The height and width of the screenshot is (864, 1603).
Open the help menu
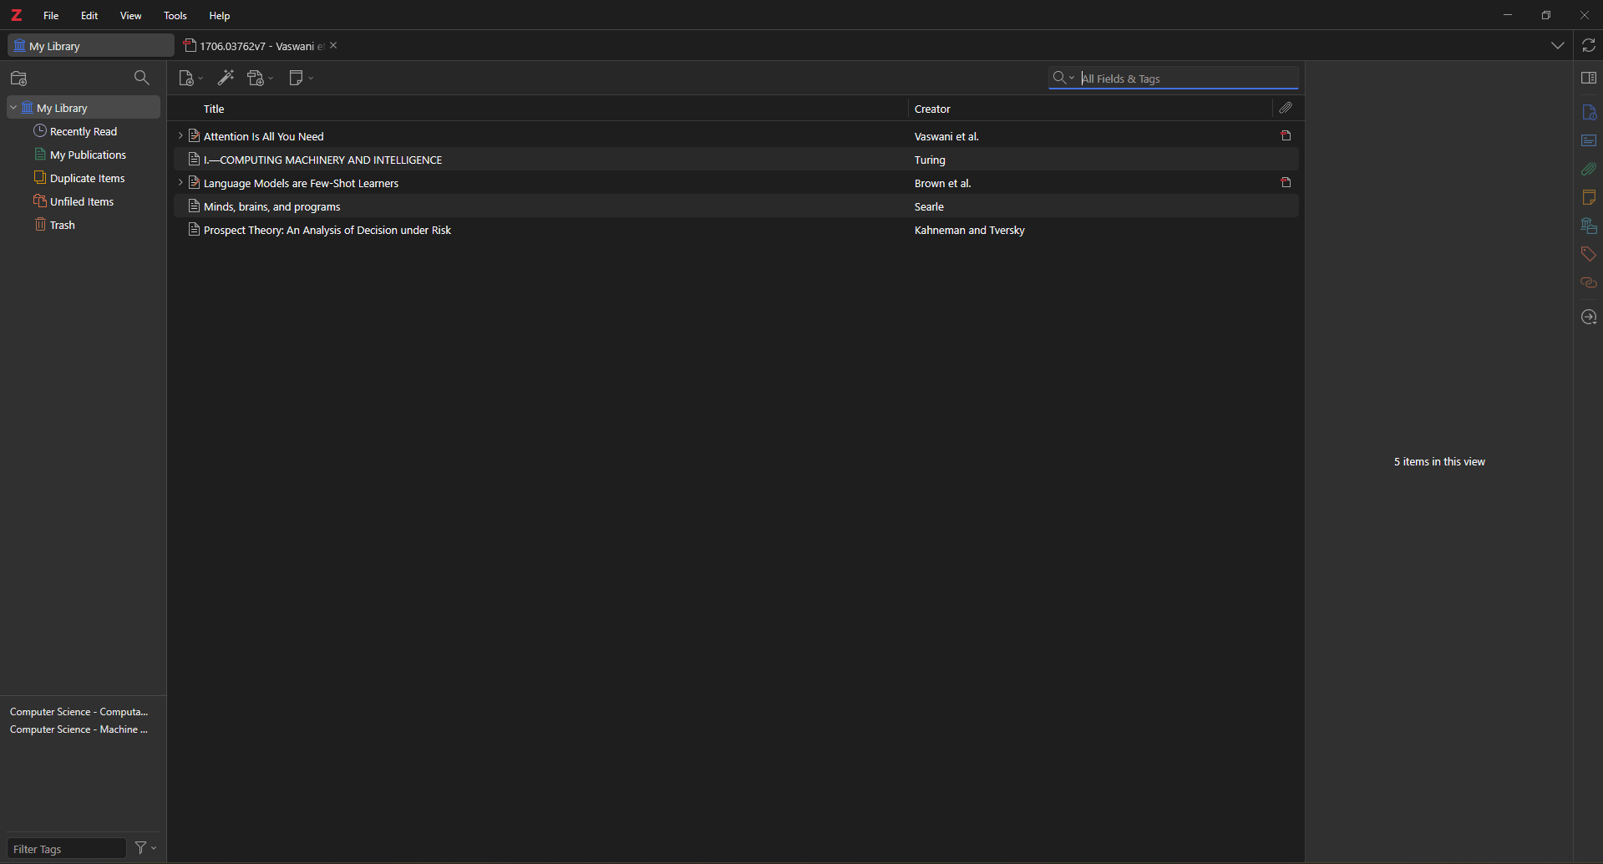tap(220, 16)
